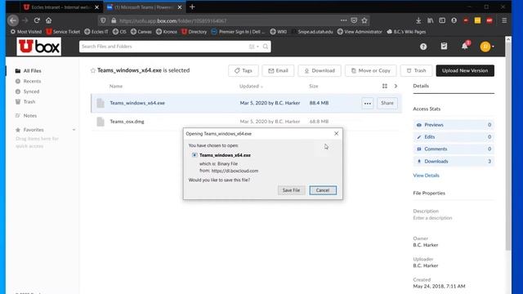Click Upload New Version button
The image size is (523, 294).
(465, 71)
